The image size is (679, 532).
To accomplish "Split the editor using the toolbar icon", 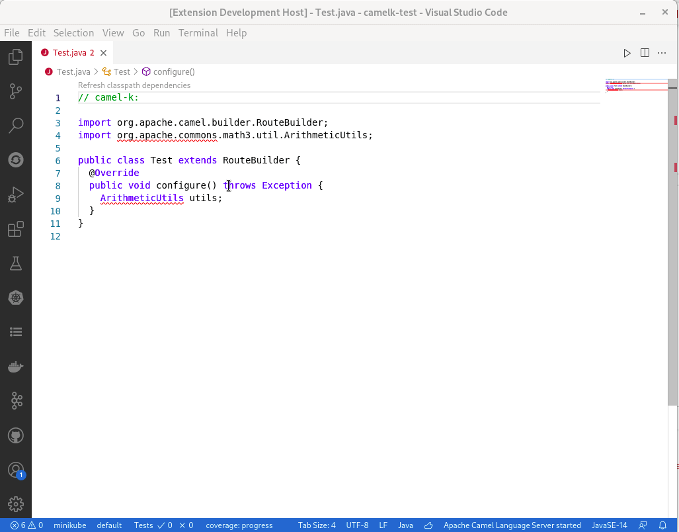I will (644, 52).
